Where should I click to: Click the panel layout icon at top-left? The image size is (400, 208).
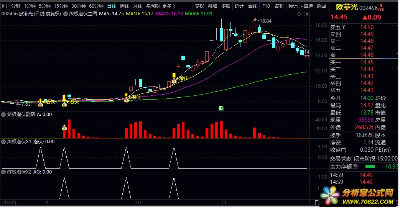pyautogui.click(x=5, y=6)
